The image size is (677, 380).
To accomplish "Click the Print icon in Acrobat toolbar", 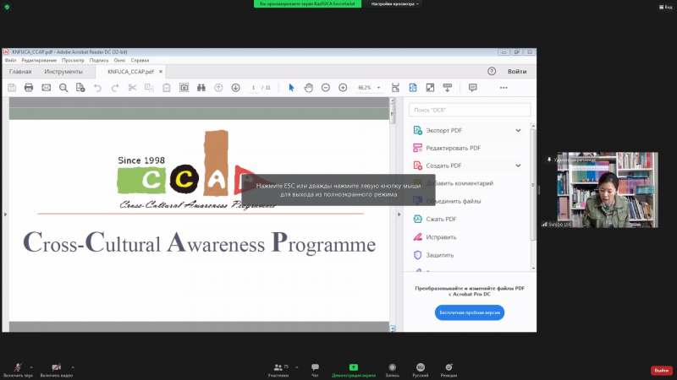I will click(29, 88).
